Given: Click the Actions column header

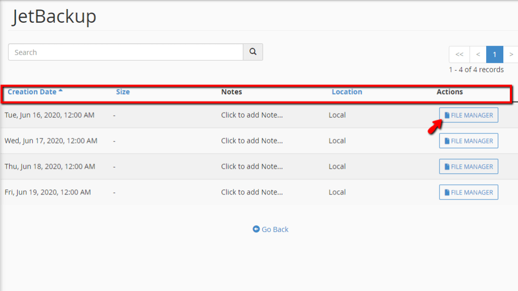Looking at the screenshot, I should (450, 92).
